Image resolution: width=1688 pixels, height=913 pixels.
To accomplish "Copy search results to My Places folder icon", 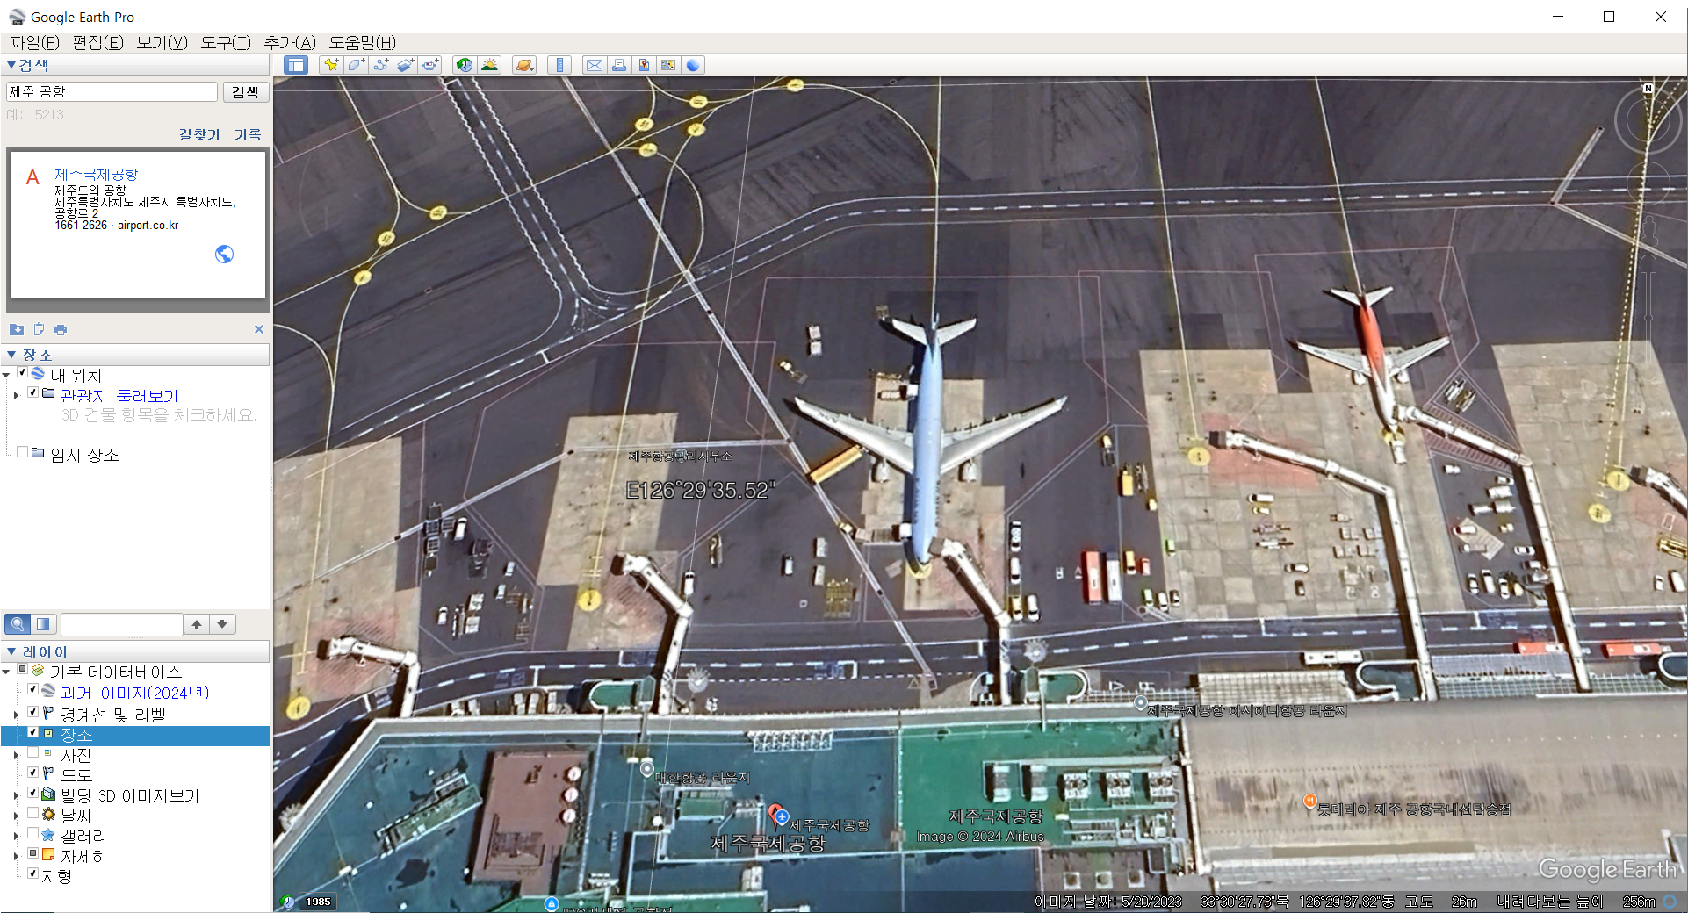I will (x=17, y=329).
